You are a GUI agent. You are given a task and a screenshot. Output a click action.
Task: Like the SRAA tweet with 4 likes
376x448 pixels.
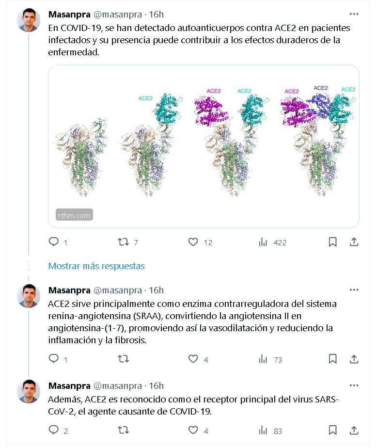click(193, 359)
